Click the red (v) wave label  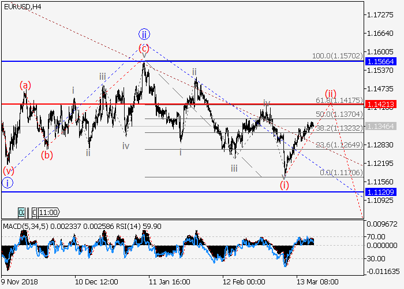coord(8,171)
